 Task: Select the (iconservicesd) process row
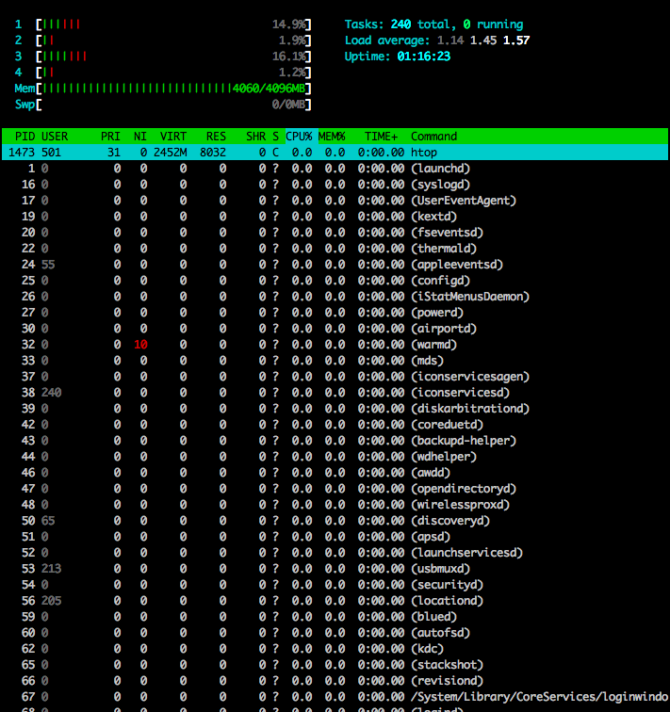click(335, 393)
